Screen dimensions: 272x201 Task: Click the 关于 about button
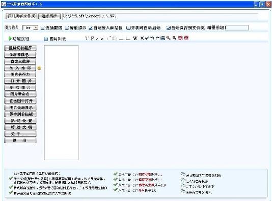tap(20, 134)
